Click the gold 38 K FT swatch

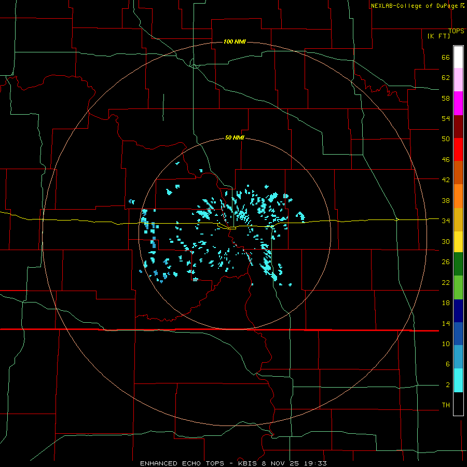click(x=458, y=219)
